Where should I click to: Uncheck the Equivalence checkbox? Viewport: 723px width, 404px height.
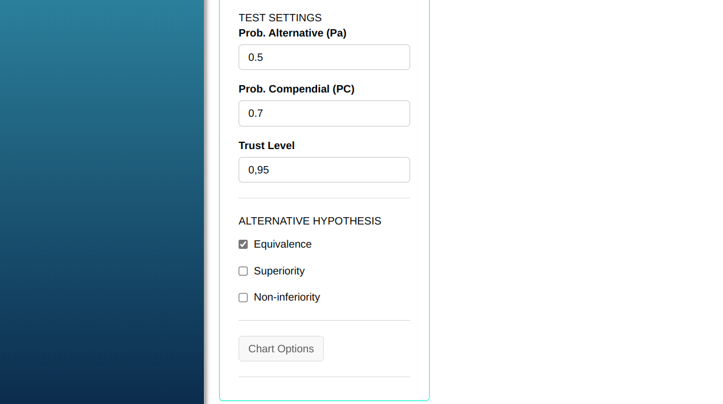click(243, 245)
